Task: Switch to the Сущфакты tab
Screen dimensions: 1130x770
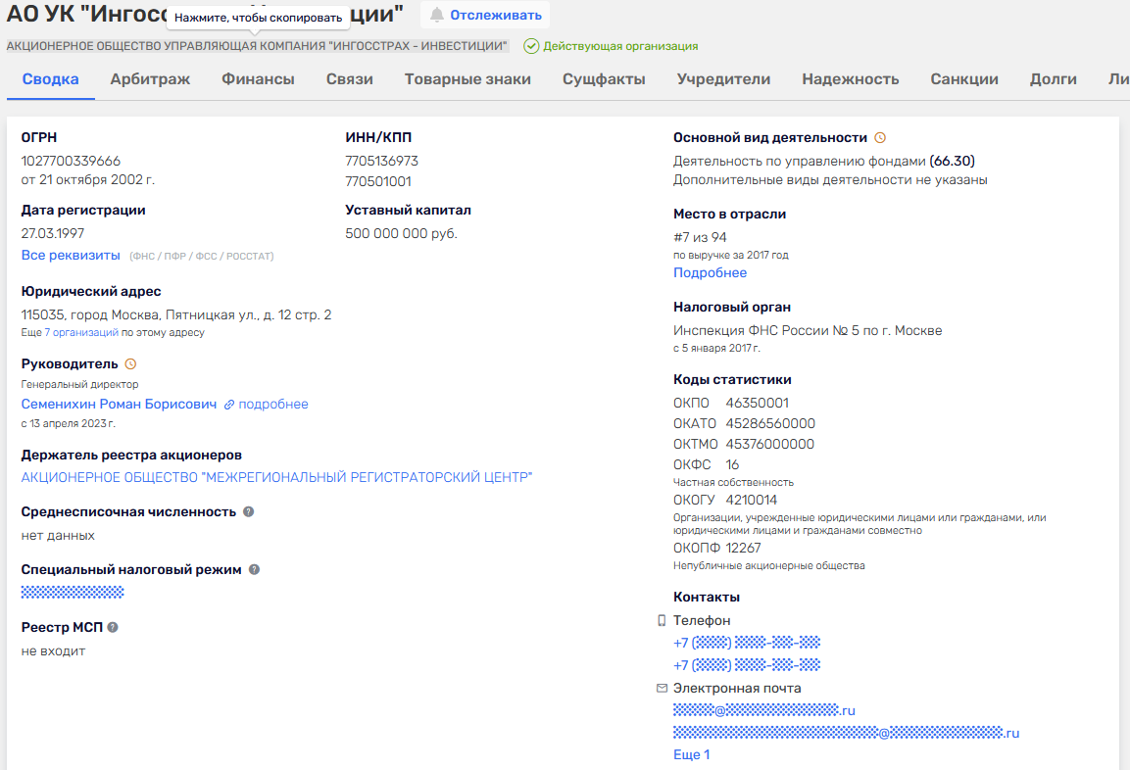Action: point(604,79)
